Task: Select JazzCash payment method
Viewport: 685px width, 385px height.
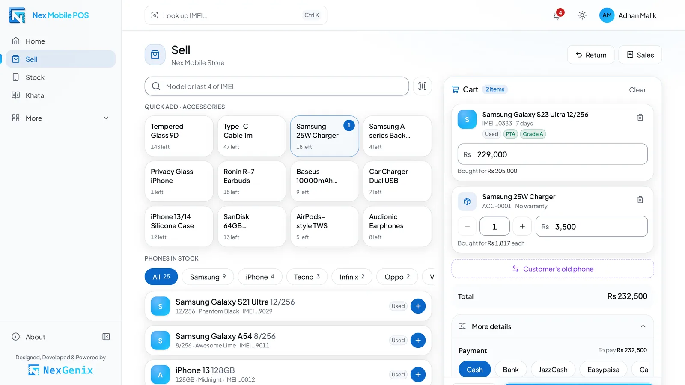Action: tap(553, 370)
